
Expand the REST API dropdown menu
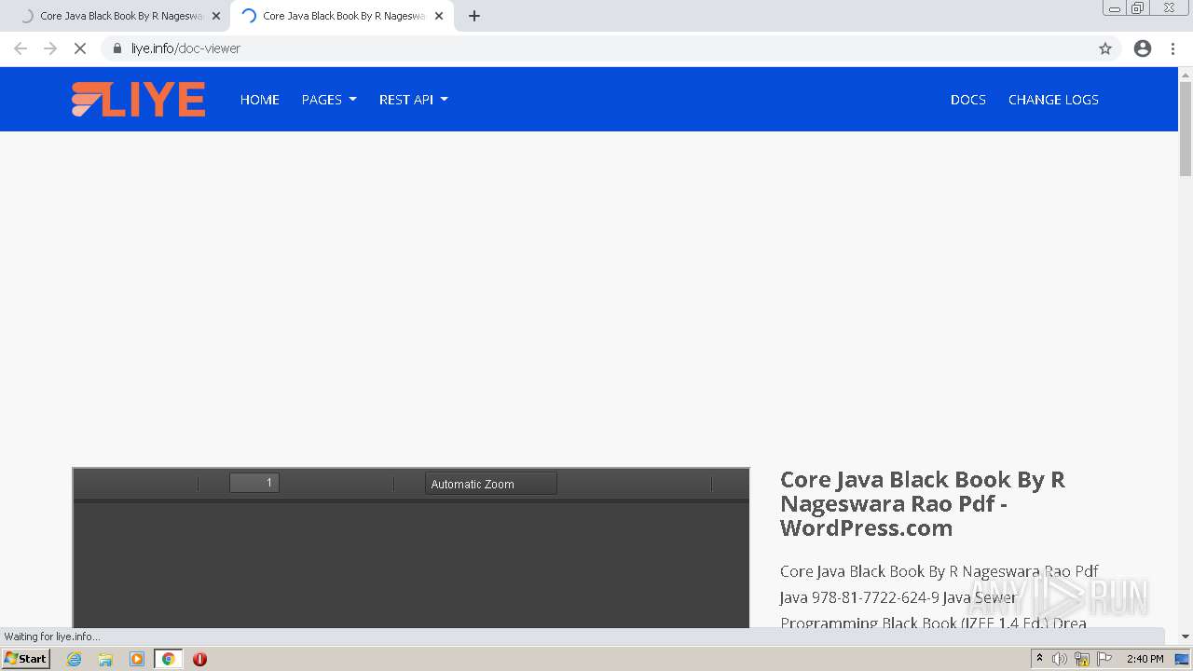[x=413, y=100]
